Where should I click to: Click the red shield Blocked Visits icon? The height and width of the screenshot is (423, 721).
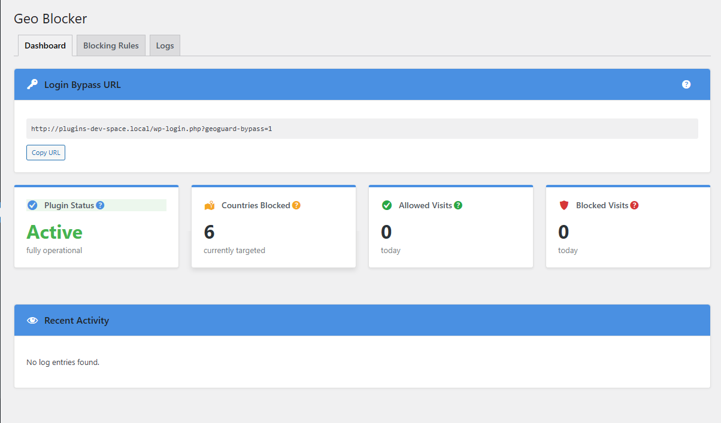[x=564, y=205]
